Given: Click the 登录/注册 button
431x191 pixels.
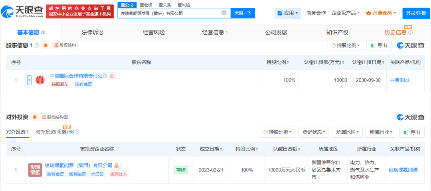Looking at the screenshot, I should coord(416,13).
